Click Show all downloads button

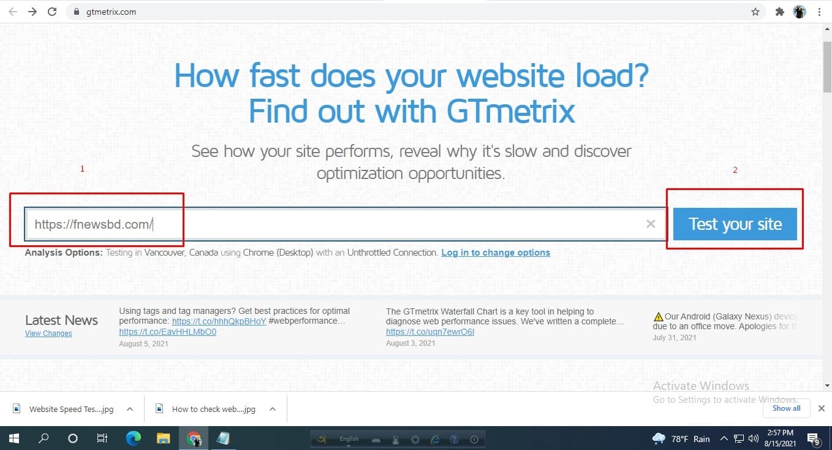click(x=786, y=408)
